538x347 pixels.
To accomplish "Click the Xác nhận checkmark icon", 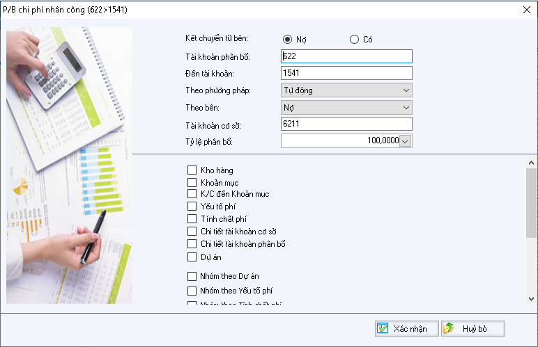I will click(x=382, y=328).
